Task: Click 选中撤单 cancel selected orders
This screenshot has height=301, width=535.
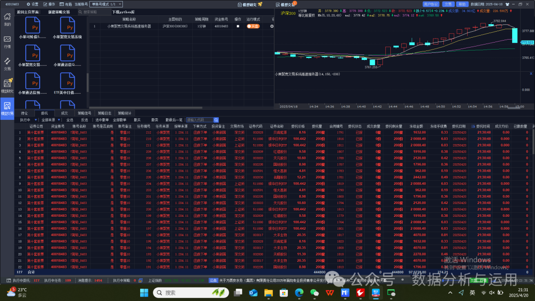Action: coord(102,120)
